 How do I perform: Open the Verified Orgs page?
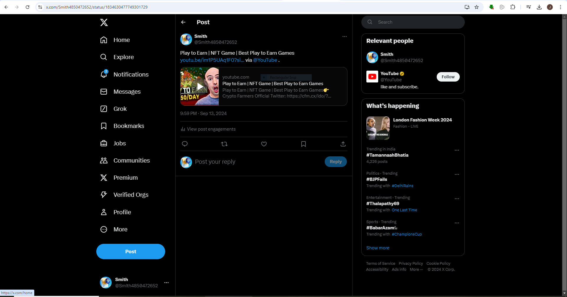(x=124, y=195)
